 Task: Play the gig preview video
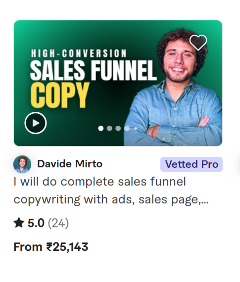pyautogui.click(x=36, y=123)
